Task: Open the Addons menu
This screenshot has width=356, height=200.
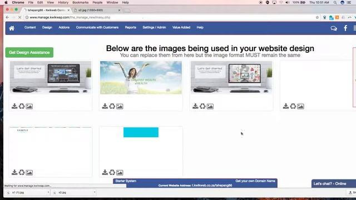Action: [x=64, y=27]
